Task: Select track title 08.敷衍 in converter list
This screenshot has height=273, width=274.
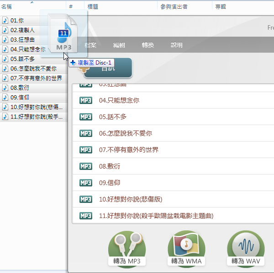Action: [110, 166]
